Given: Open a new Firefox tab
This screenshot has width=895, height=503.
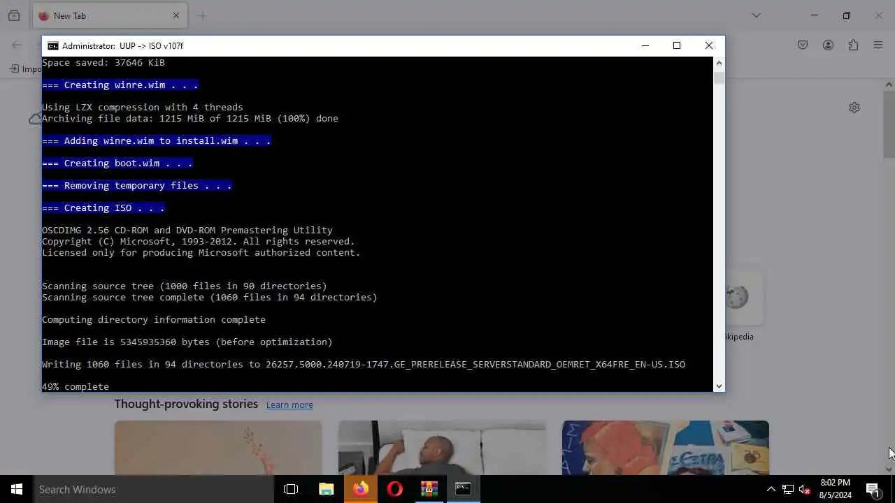Looking at the screenshot, I should [202, 15].
